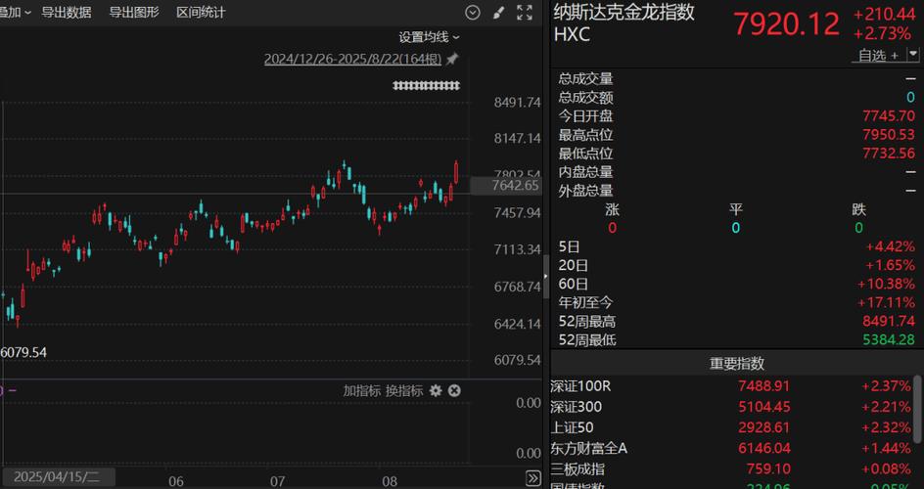Open the overlay (叠加) dropdown

tap(16, 13)
